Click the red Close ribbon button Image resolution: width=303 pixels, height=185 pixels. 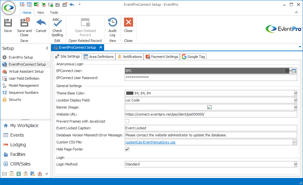(128, 26)
